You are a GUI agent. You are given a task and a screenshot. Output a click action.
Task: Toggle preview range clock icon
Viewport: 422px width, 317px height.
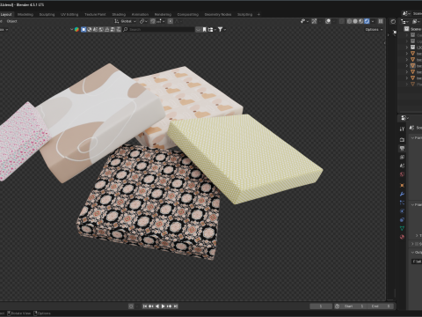(337, 306)
